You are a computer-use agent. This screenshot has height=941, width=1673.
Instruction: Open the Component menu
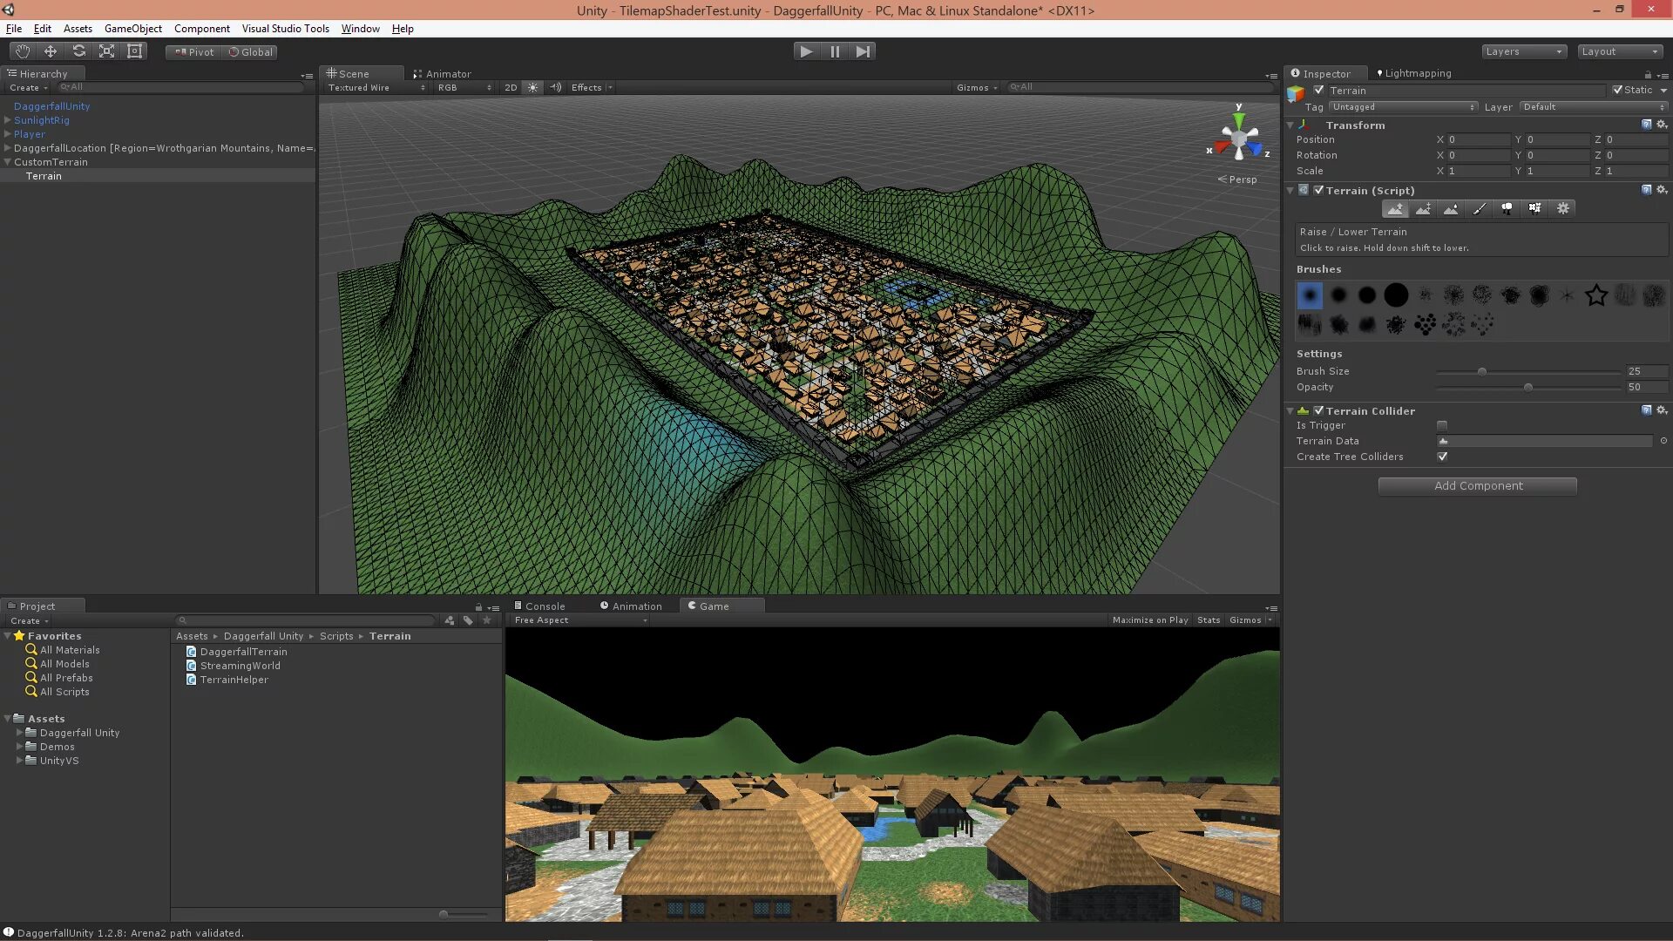coord(202,29)
